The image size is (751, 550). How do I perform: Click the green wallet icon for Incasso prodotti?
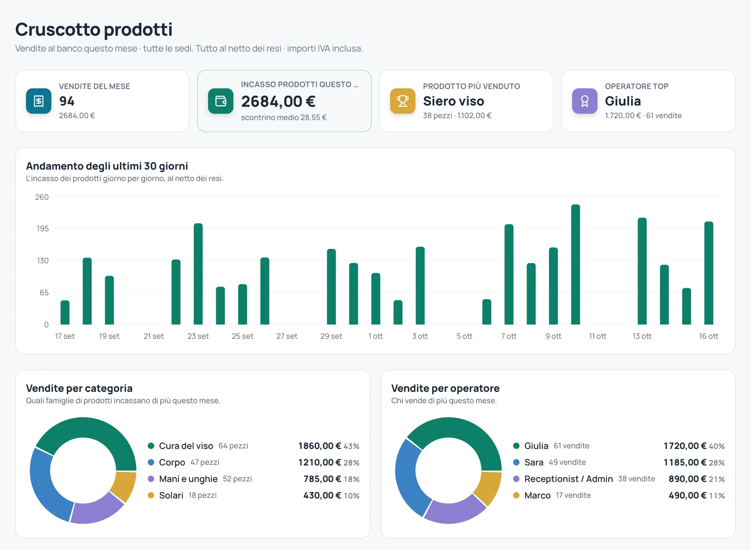coord(221,101)
